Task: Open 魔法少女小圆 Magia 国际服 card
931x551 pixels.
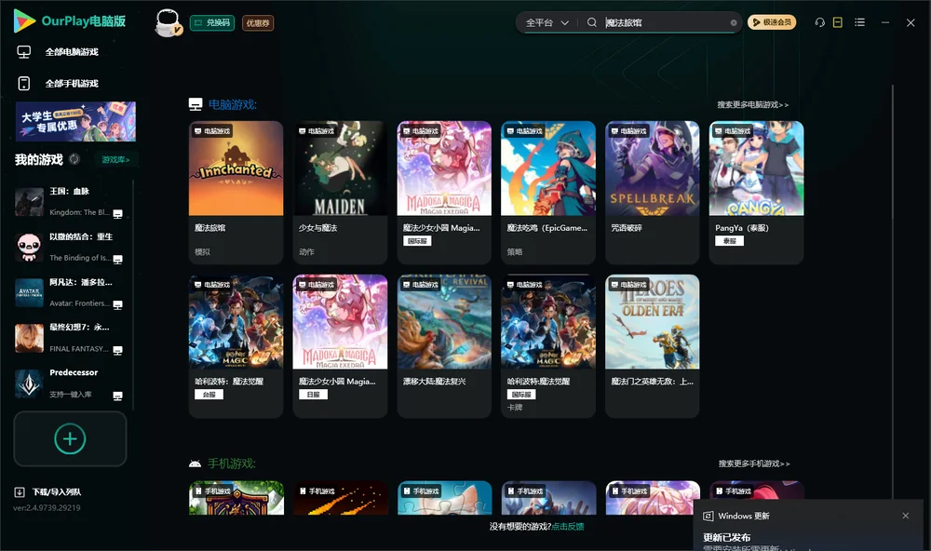Action: pos(444,193)
